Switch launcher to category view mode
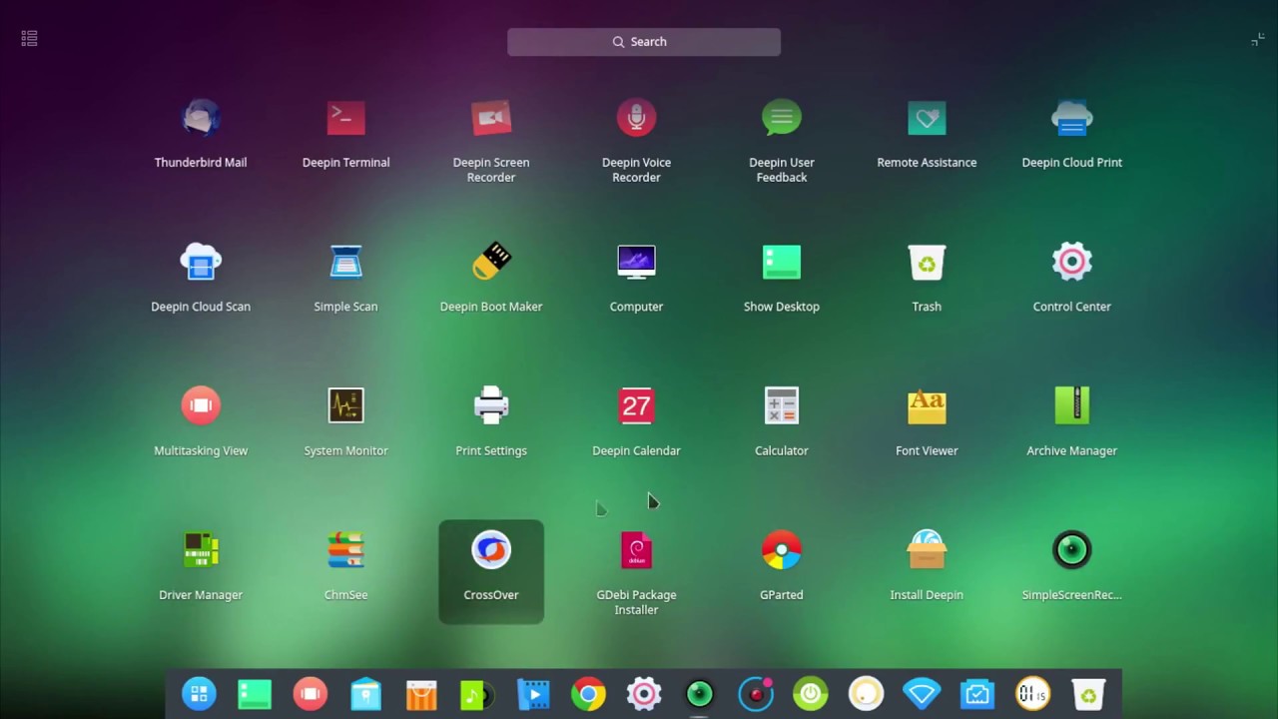 29,38
